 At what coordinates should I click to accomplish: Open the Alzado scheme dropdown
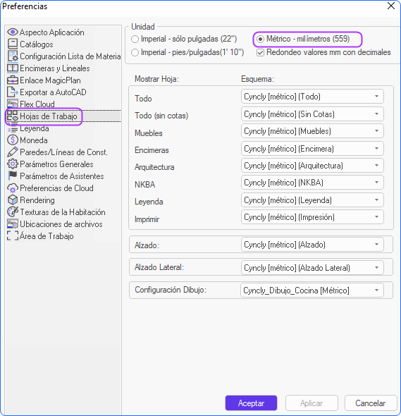[312, 245]
